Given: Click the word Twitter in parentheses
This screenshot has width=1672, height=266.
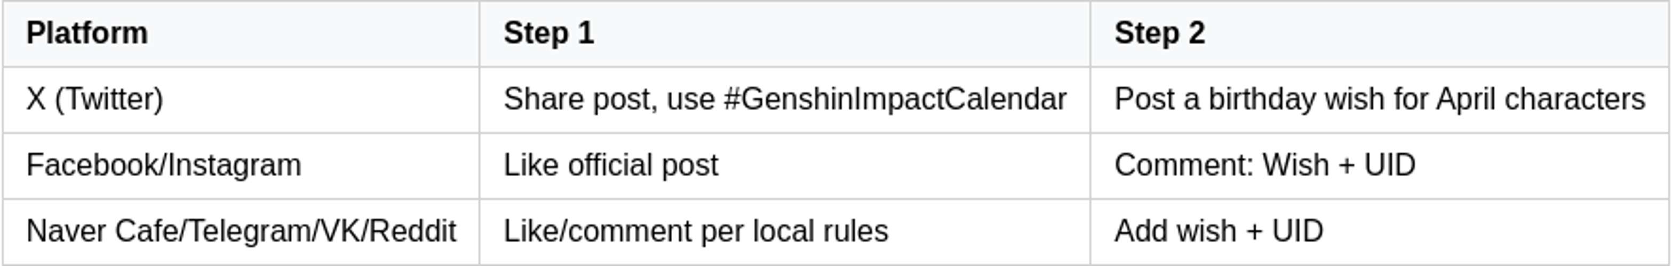Looking at the screenshot, I should coord(109,99).
